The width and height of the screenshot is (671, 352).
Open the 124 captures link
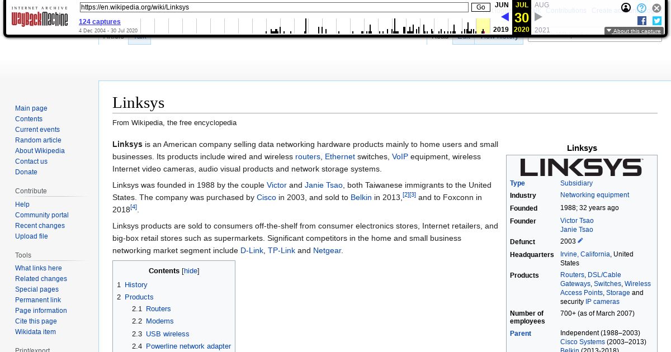[x=100, y=22]
